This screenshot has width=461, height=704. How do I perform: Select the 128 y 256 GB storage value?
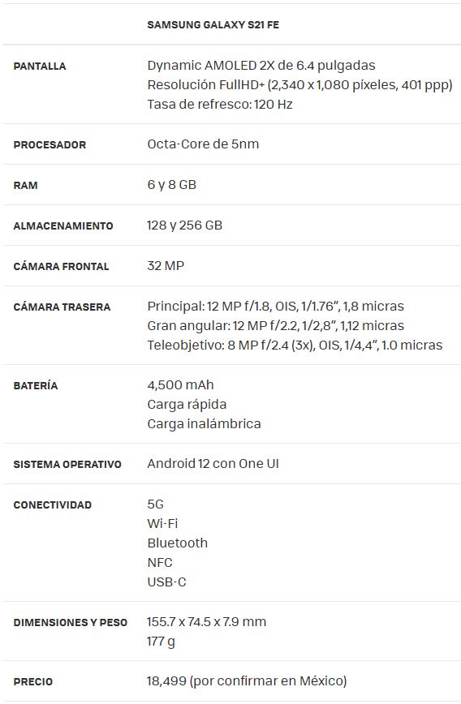pos(185,225)
